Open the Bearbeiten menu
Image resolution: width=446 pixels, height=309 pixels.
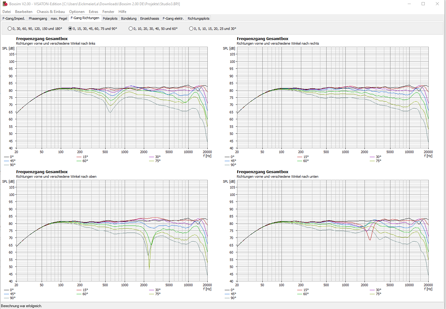pos(24,12)
